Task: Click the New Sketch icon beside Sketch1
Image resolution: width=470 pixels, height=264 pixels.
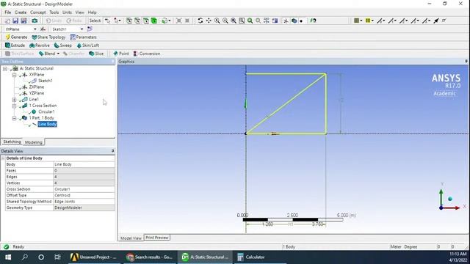Action: pyautogui.click(x=90, y=29)
